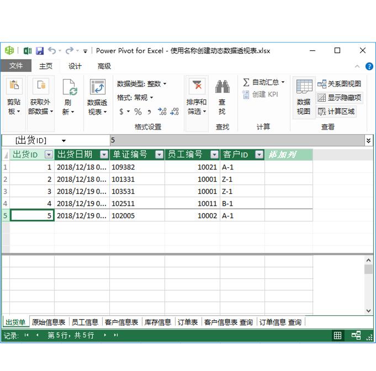Select cell B-1 in 客户ID
Image resolution: width=376 pixels, height=371 pixels.
click(x=242, y=204)
